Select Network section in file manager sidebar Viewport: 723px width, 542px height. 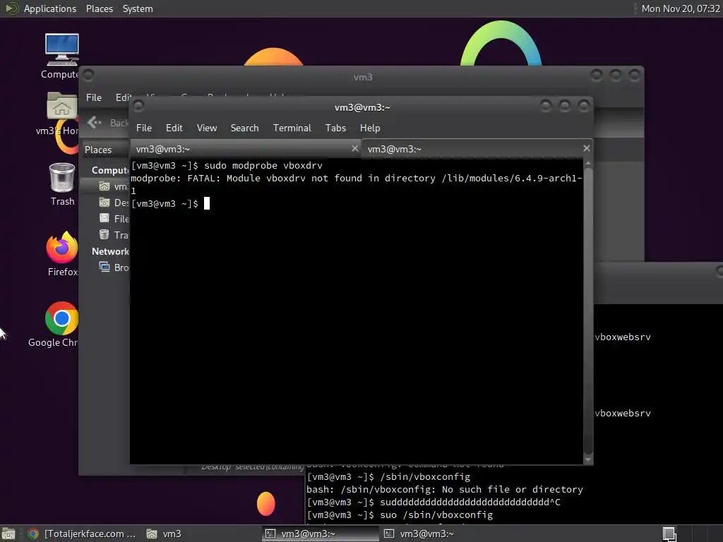click(110, 252)
